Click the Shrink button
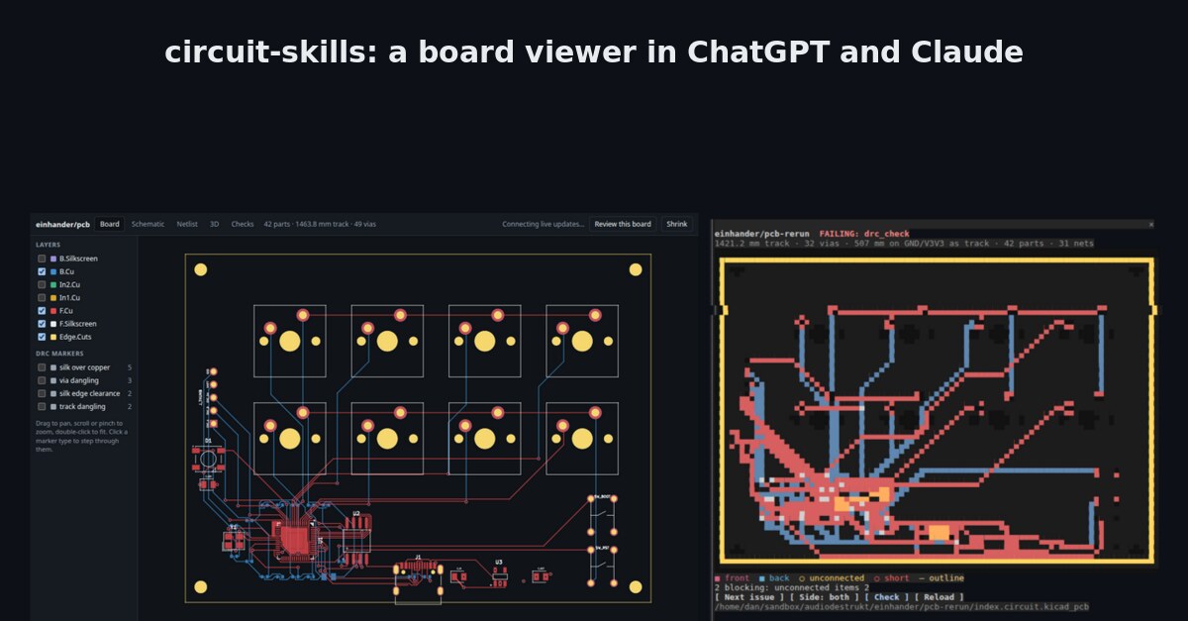This screenshot has width=1188, height=621. [677, 224]
